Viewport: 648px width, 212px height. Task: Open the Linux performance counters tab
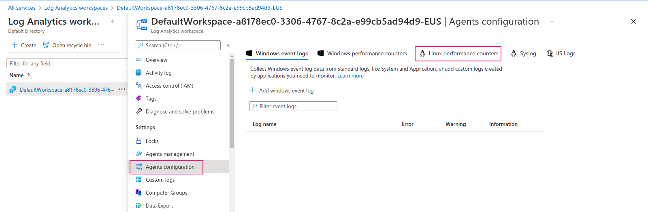click(x=458, y=53)
